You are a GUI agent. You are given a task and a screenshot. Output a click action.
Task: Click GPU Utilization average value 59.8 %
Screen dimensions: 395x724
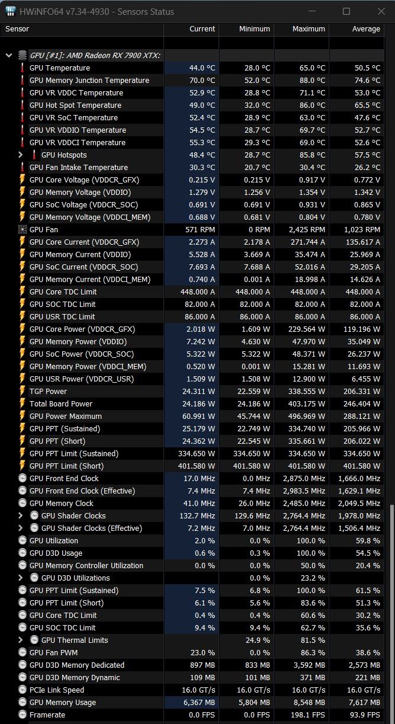370,540
